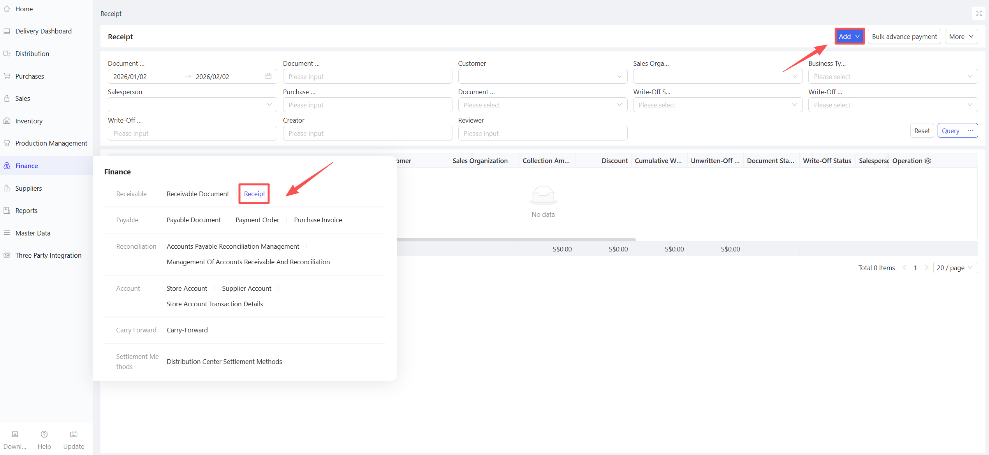Screen dimensions: 989x455
Task: Click the ellipsis button beside Query
Action: pyautogui.click(x=970, y=131)
